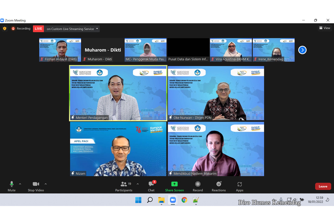Image resolution: width=334 pixels, height=223 pixels.
Task: Show next page of participant thumbnails
Action: coord(302,50)
